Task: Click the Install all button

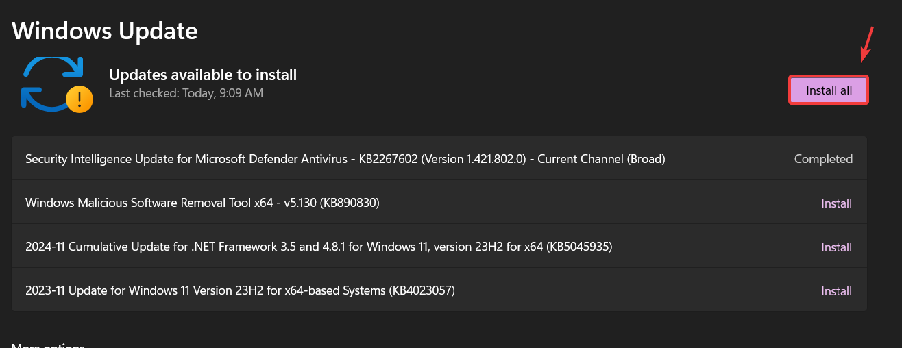Action: coord(829,90)
